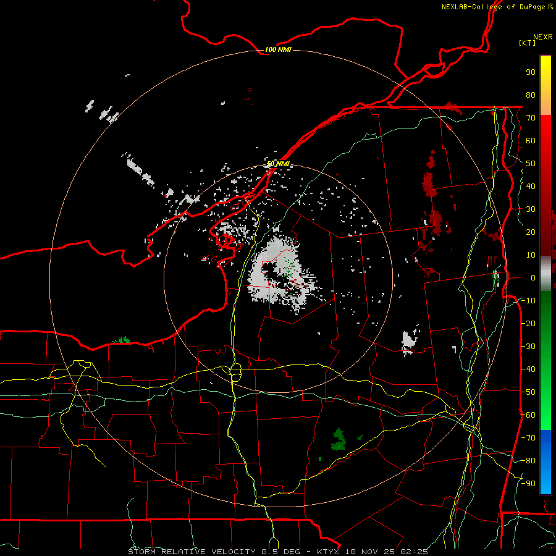Pick the -80 knot scale value
Viewport: 556px width, 556px height.
coord(528,461)
